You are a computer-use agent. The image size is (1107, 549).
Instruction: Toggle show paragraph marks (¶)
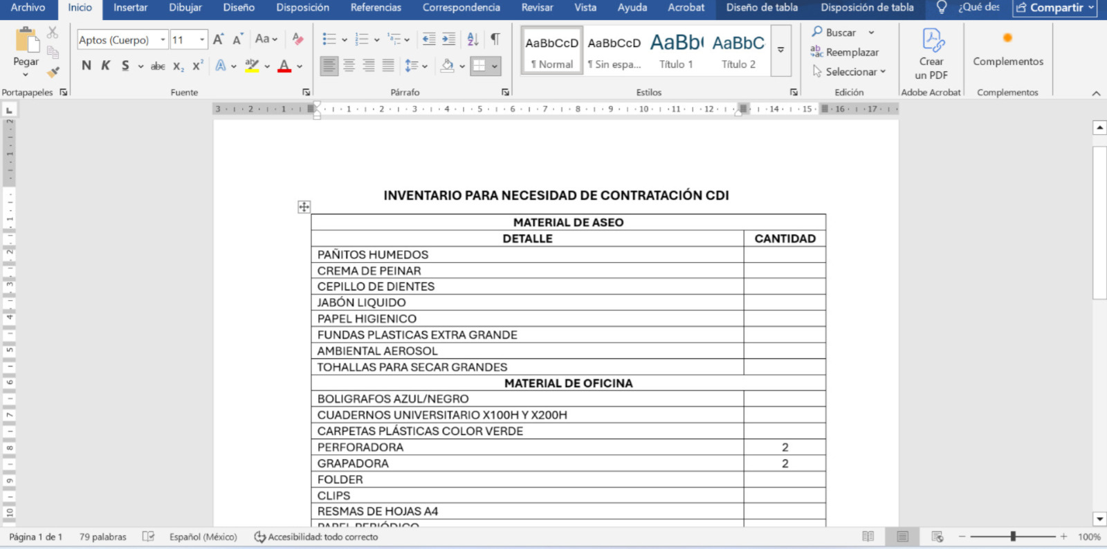point(495,39)
